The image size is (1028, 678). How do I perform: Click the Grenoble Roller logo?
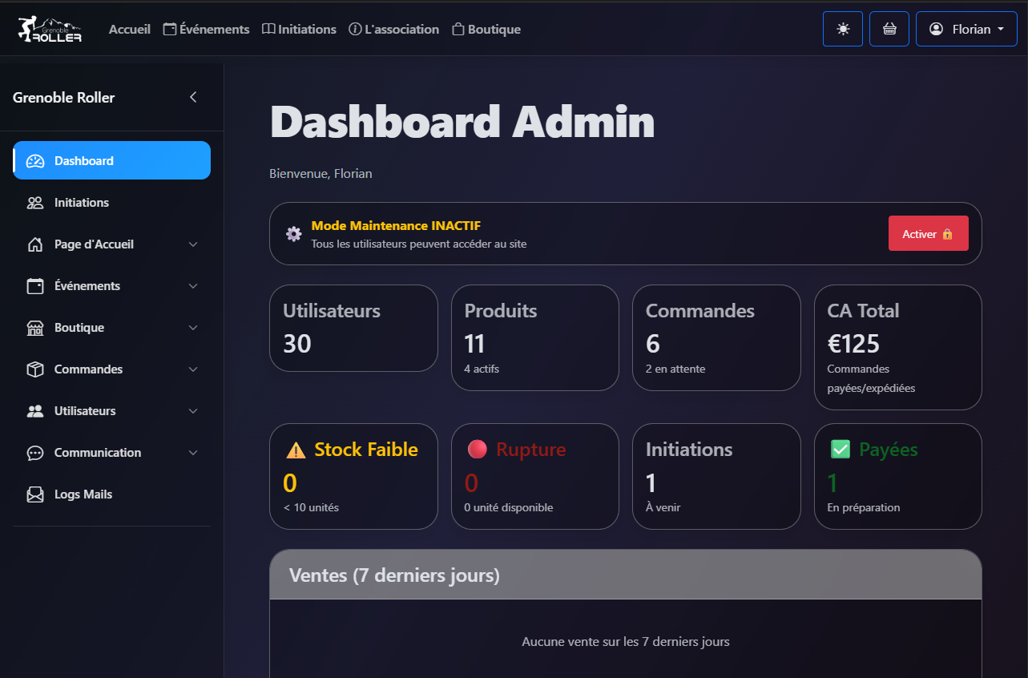click(x=50, y=30)
